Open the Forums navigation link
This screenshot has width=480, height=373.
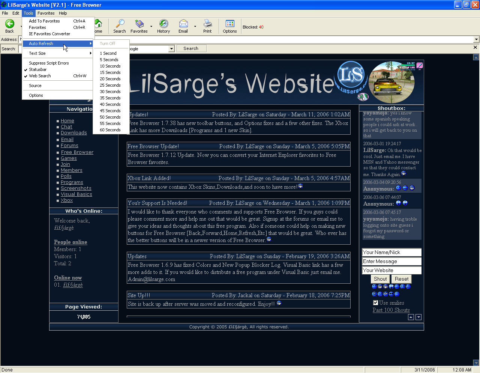click(x=70, y=146)
